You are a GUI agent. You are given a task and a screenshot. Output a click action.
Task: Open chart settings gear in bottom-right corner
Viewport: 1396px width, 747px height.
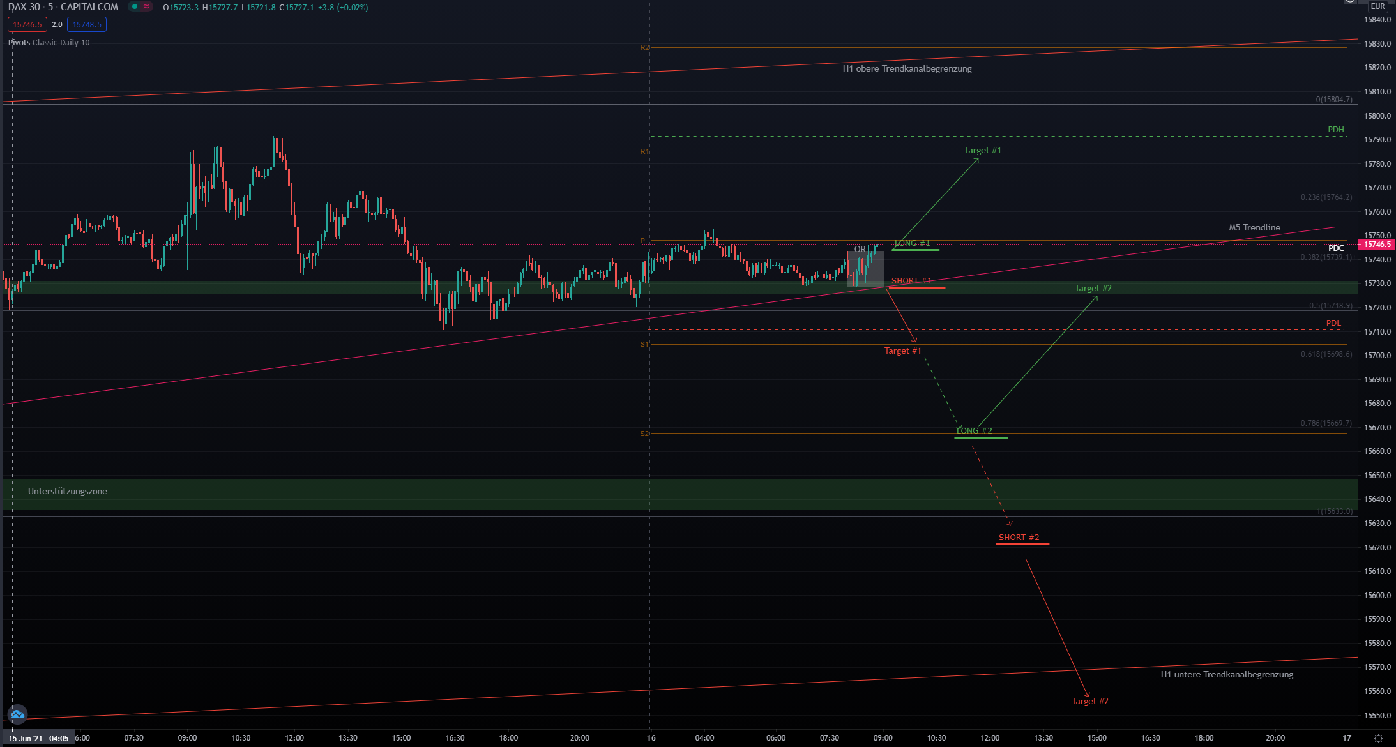[x=1377, y=738]
